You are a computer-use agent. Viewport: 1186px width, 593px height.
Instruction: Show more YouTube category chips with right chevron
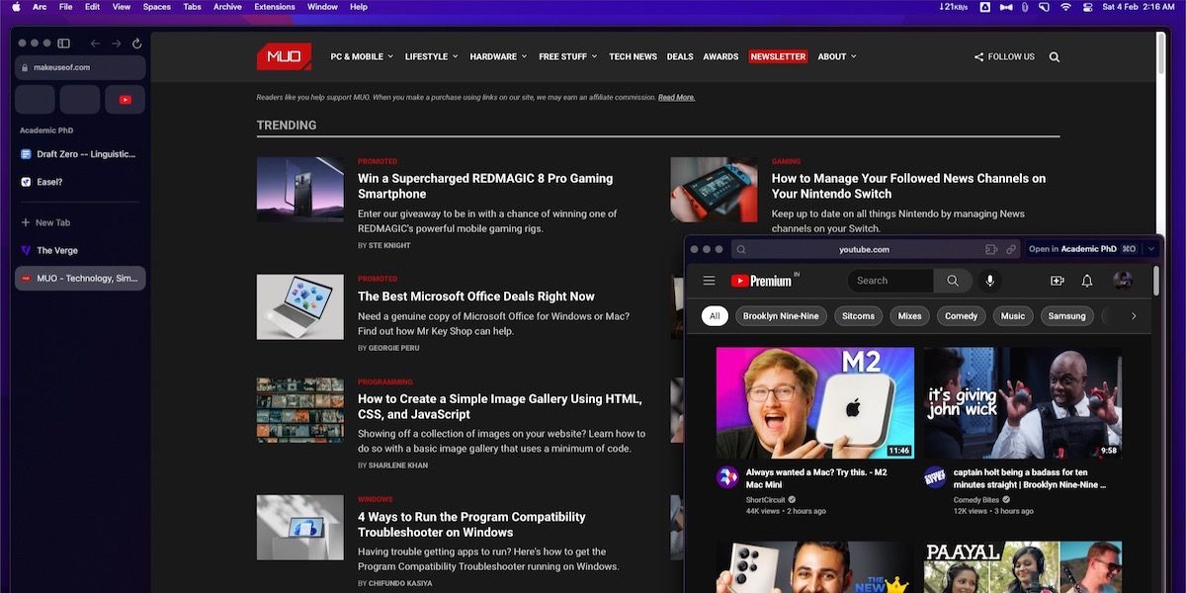(1134, 316)
